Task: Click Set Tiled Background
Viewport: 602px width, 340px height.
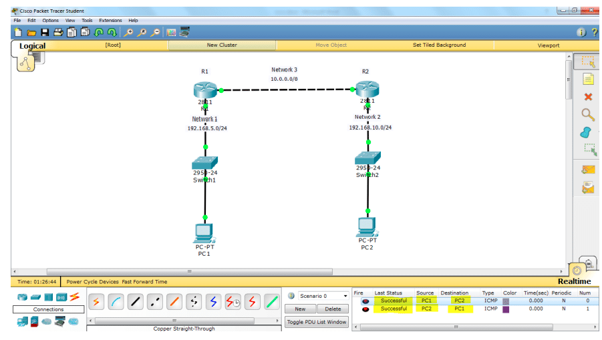Action: click(439, 45)
